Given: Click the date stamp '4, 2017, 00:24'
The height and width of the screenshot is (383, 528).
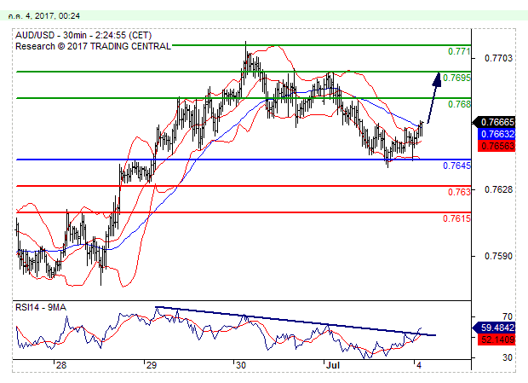Looking at the screenshot, I should click(x=52, y=16).
